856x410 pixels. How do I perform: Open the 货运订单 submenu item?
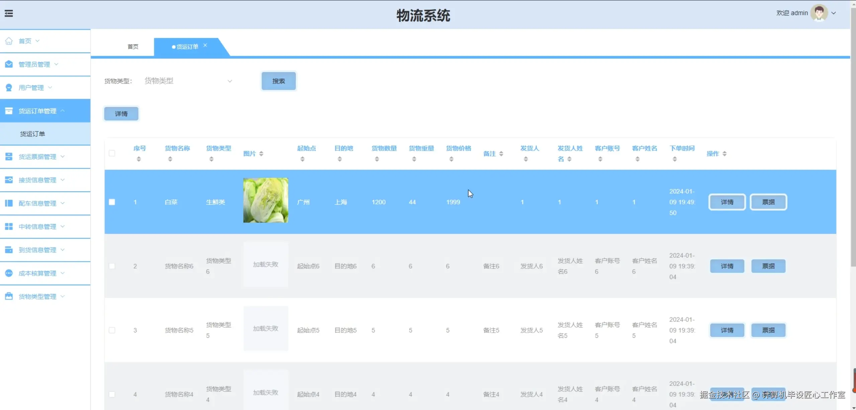point(32,134)
